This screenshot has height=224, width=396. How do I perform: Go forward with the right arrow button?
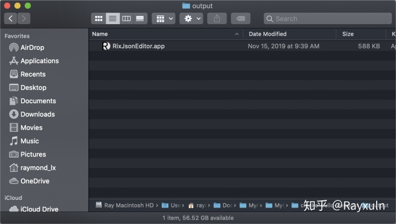pos(24,19)
